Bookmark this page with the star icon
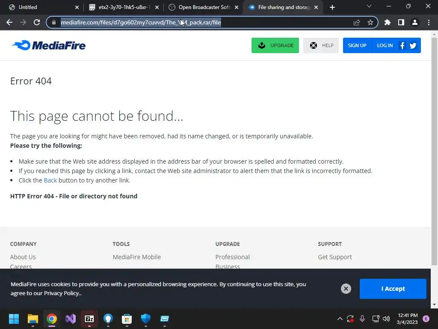Viewport: 438px width, 329px height. pyautogui.click(x=370, y=22)
